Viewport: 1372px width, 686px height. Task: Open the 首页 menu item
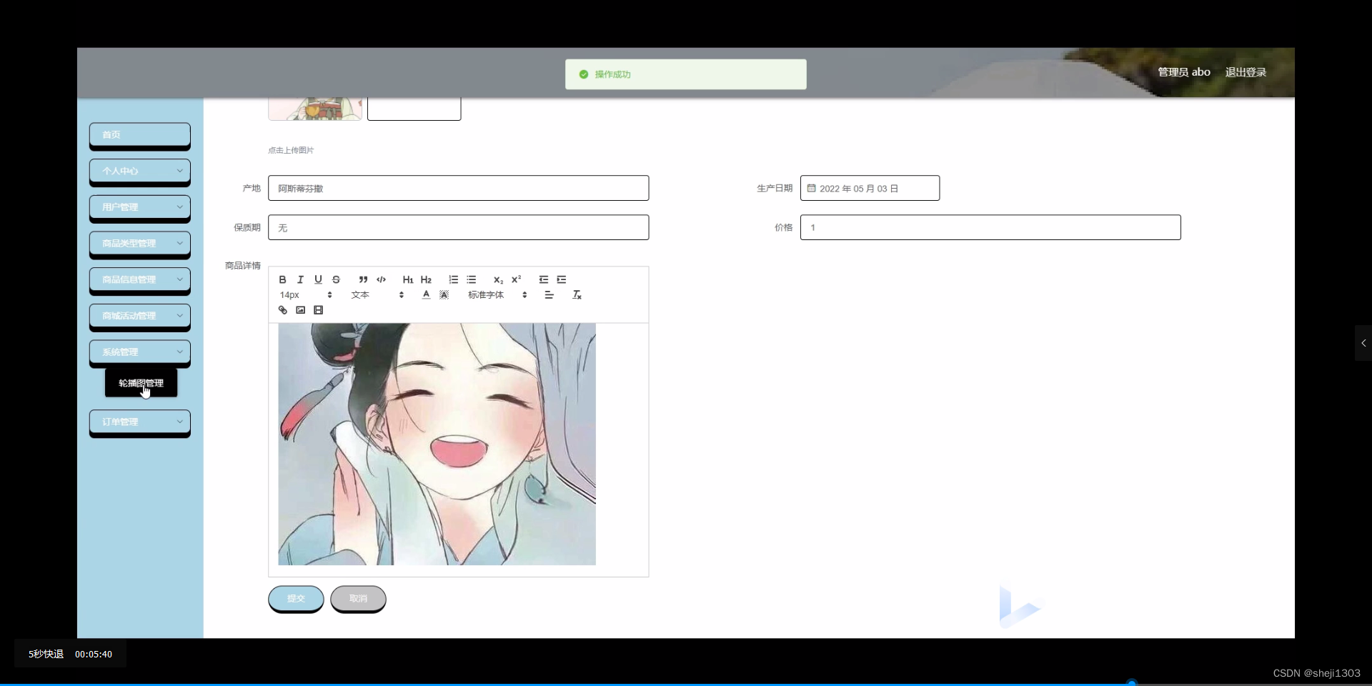[140, 135]
